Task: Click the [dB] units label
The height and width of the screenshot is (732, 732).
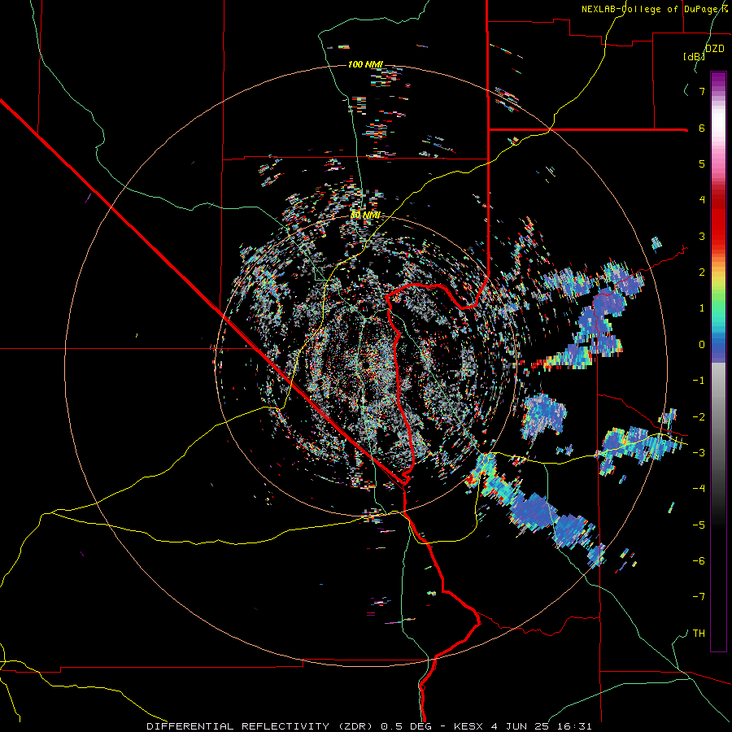Action: [695, 56]
